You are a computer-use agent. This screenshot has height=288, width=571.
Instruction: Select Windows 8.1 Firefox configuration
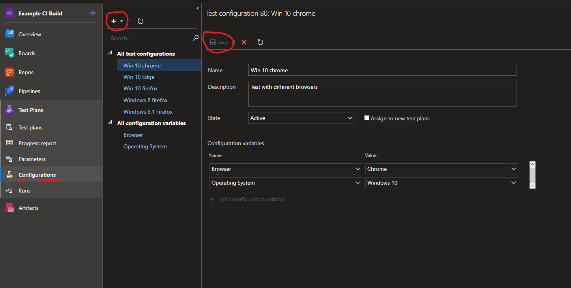tap(148, 112)
